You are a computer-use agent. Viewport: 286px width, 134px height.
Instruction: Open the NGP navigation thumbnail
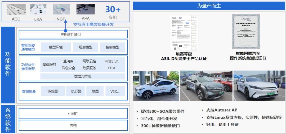[x=61, y=9]
